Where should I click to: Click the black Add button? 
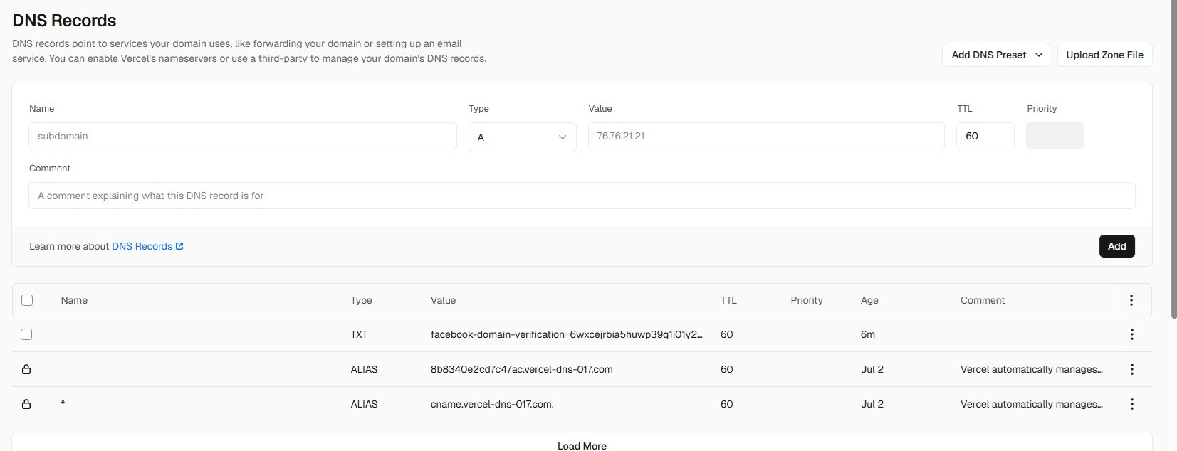click(1116, 246)
